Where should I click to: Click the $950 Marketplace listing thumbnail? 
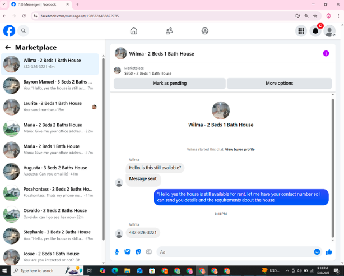pos(117,71)
